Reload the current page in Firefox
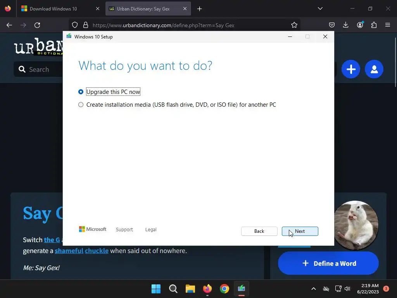397x298 pixels. click(x=37, y=25)
